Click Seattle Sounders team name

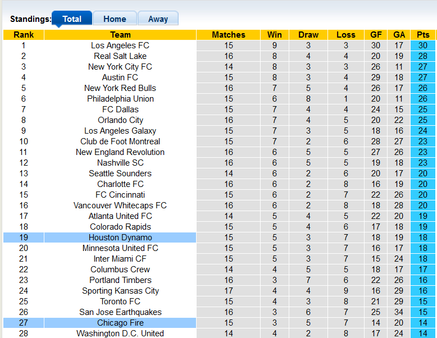[120, 173]
